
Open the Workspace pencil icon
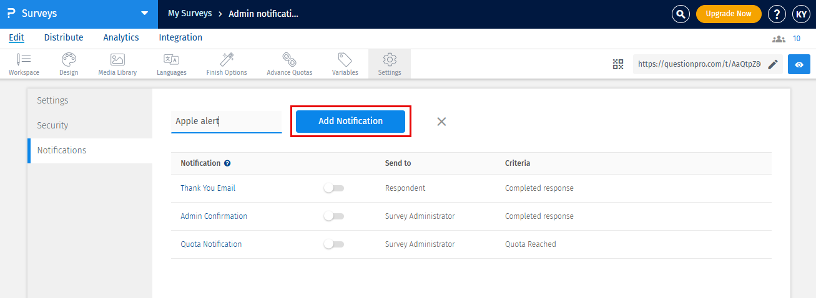point(24,60)
